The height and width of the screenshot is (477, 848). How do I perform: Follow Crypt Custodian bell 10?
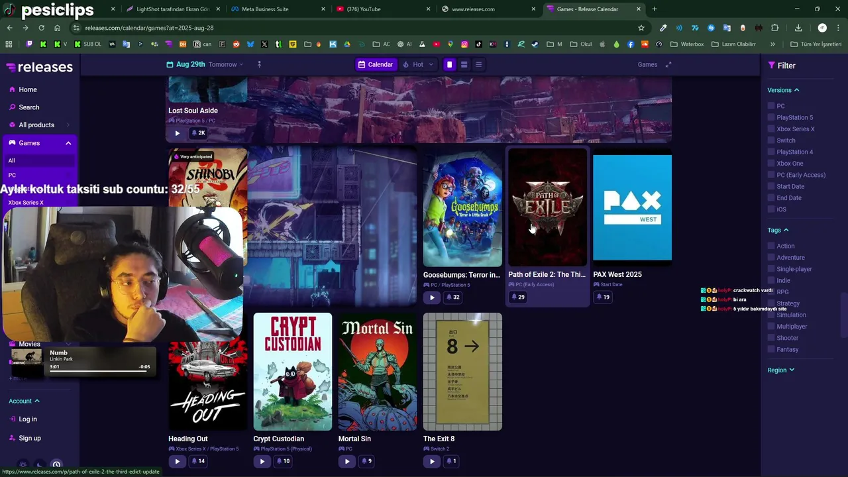[283, 461]
